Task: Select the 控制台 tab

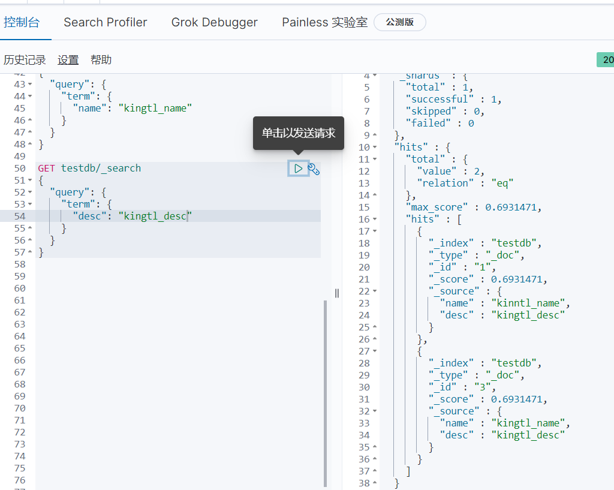Action: 22,23
